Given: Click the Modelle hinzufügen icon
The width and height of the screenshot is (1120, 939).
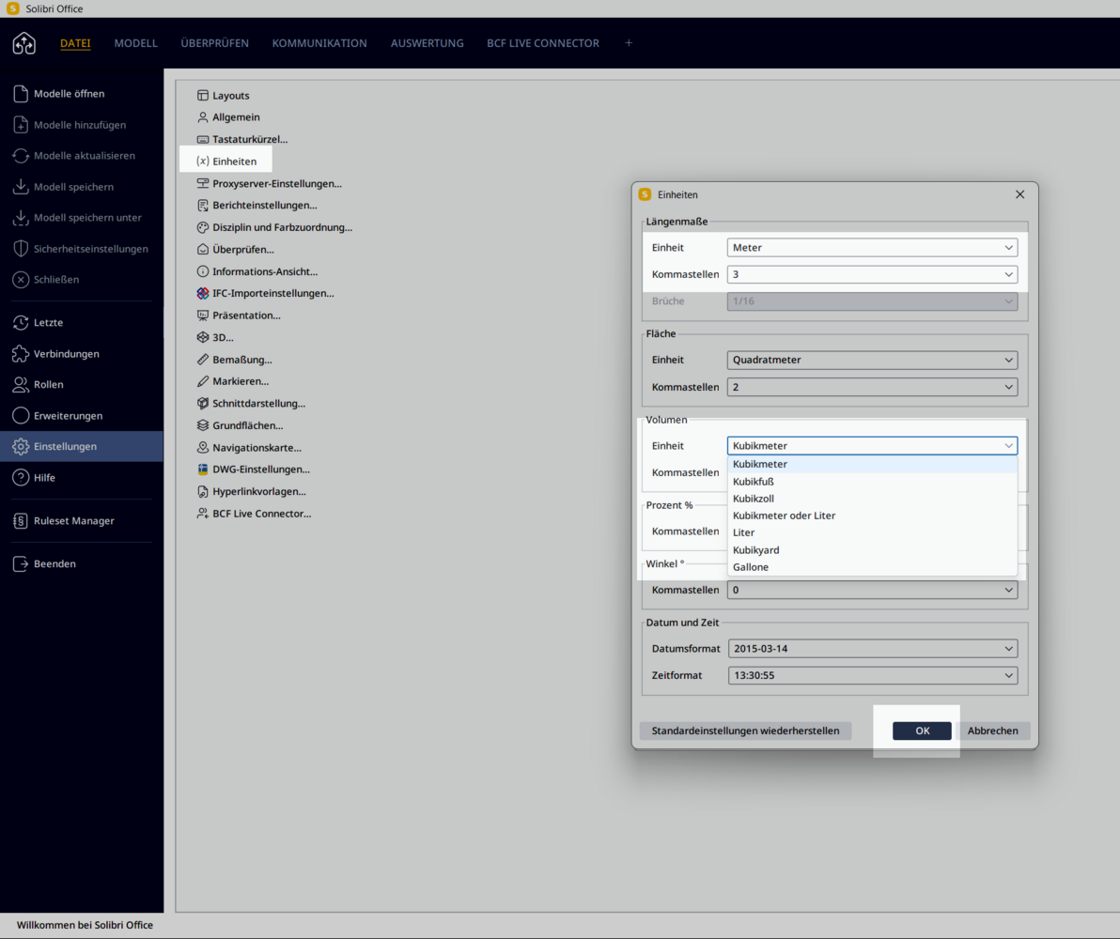Looking at the screenshot, I should point(21,125).
